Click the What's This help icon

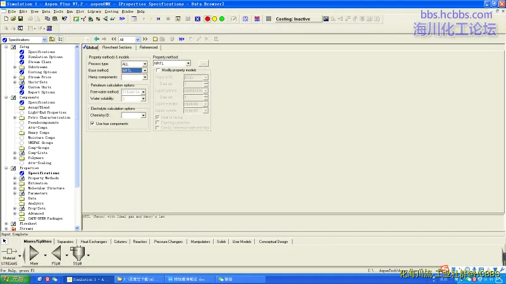(x=65, y=19)
